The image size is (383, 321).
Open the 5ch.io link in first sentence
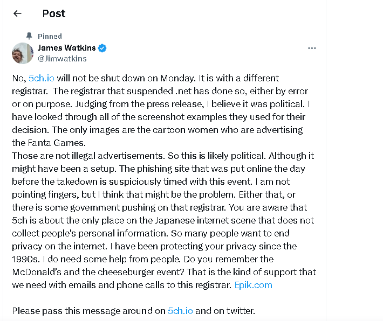[41, 78]
